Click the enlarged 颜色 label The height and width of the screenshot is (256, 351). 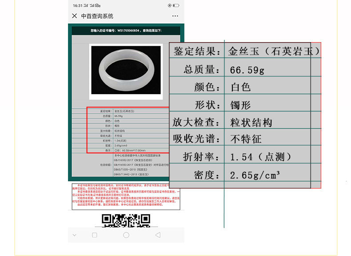point(207,87)
